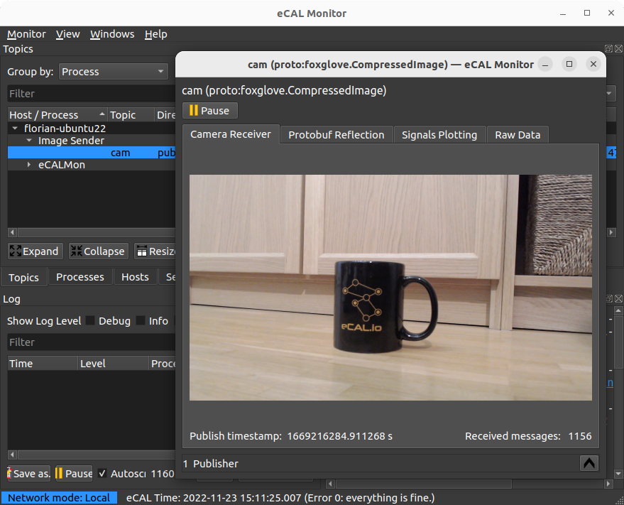Click the 1 Publisher label
The image size is (624, 505).
(x=211, y=464)
